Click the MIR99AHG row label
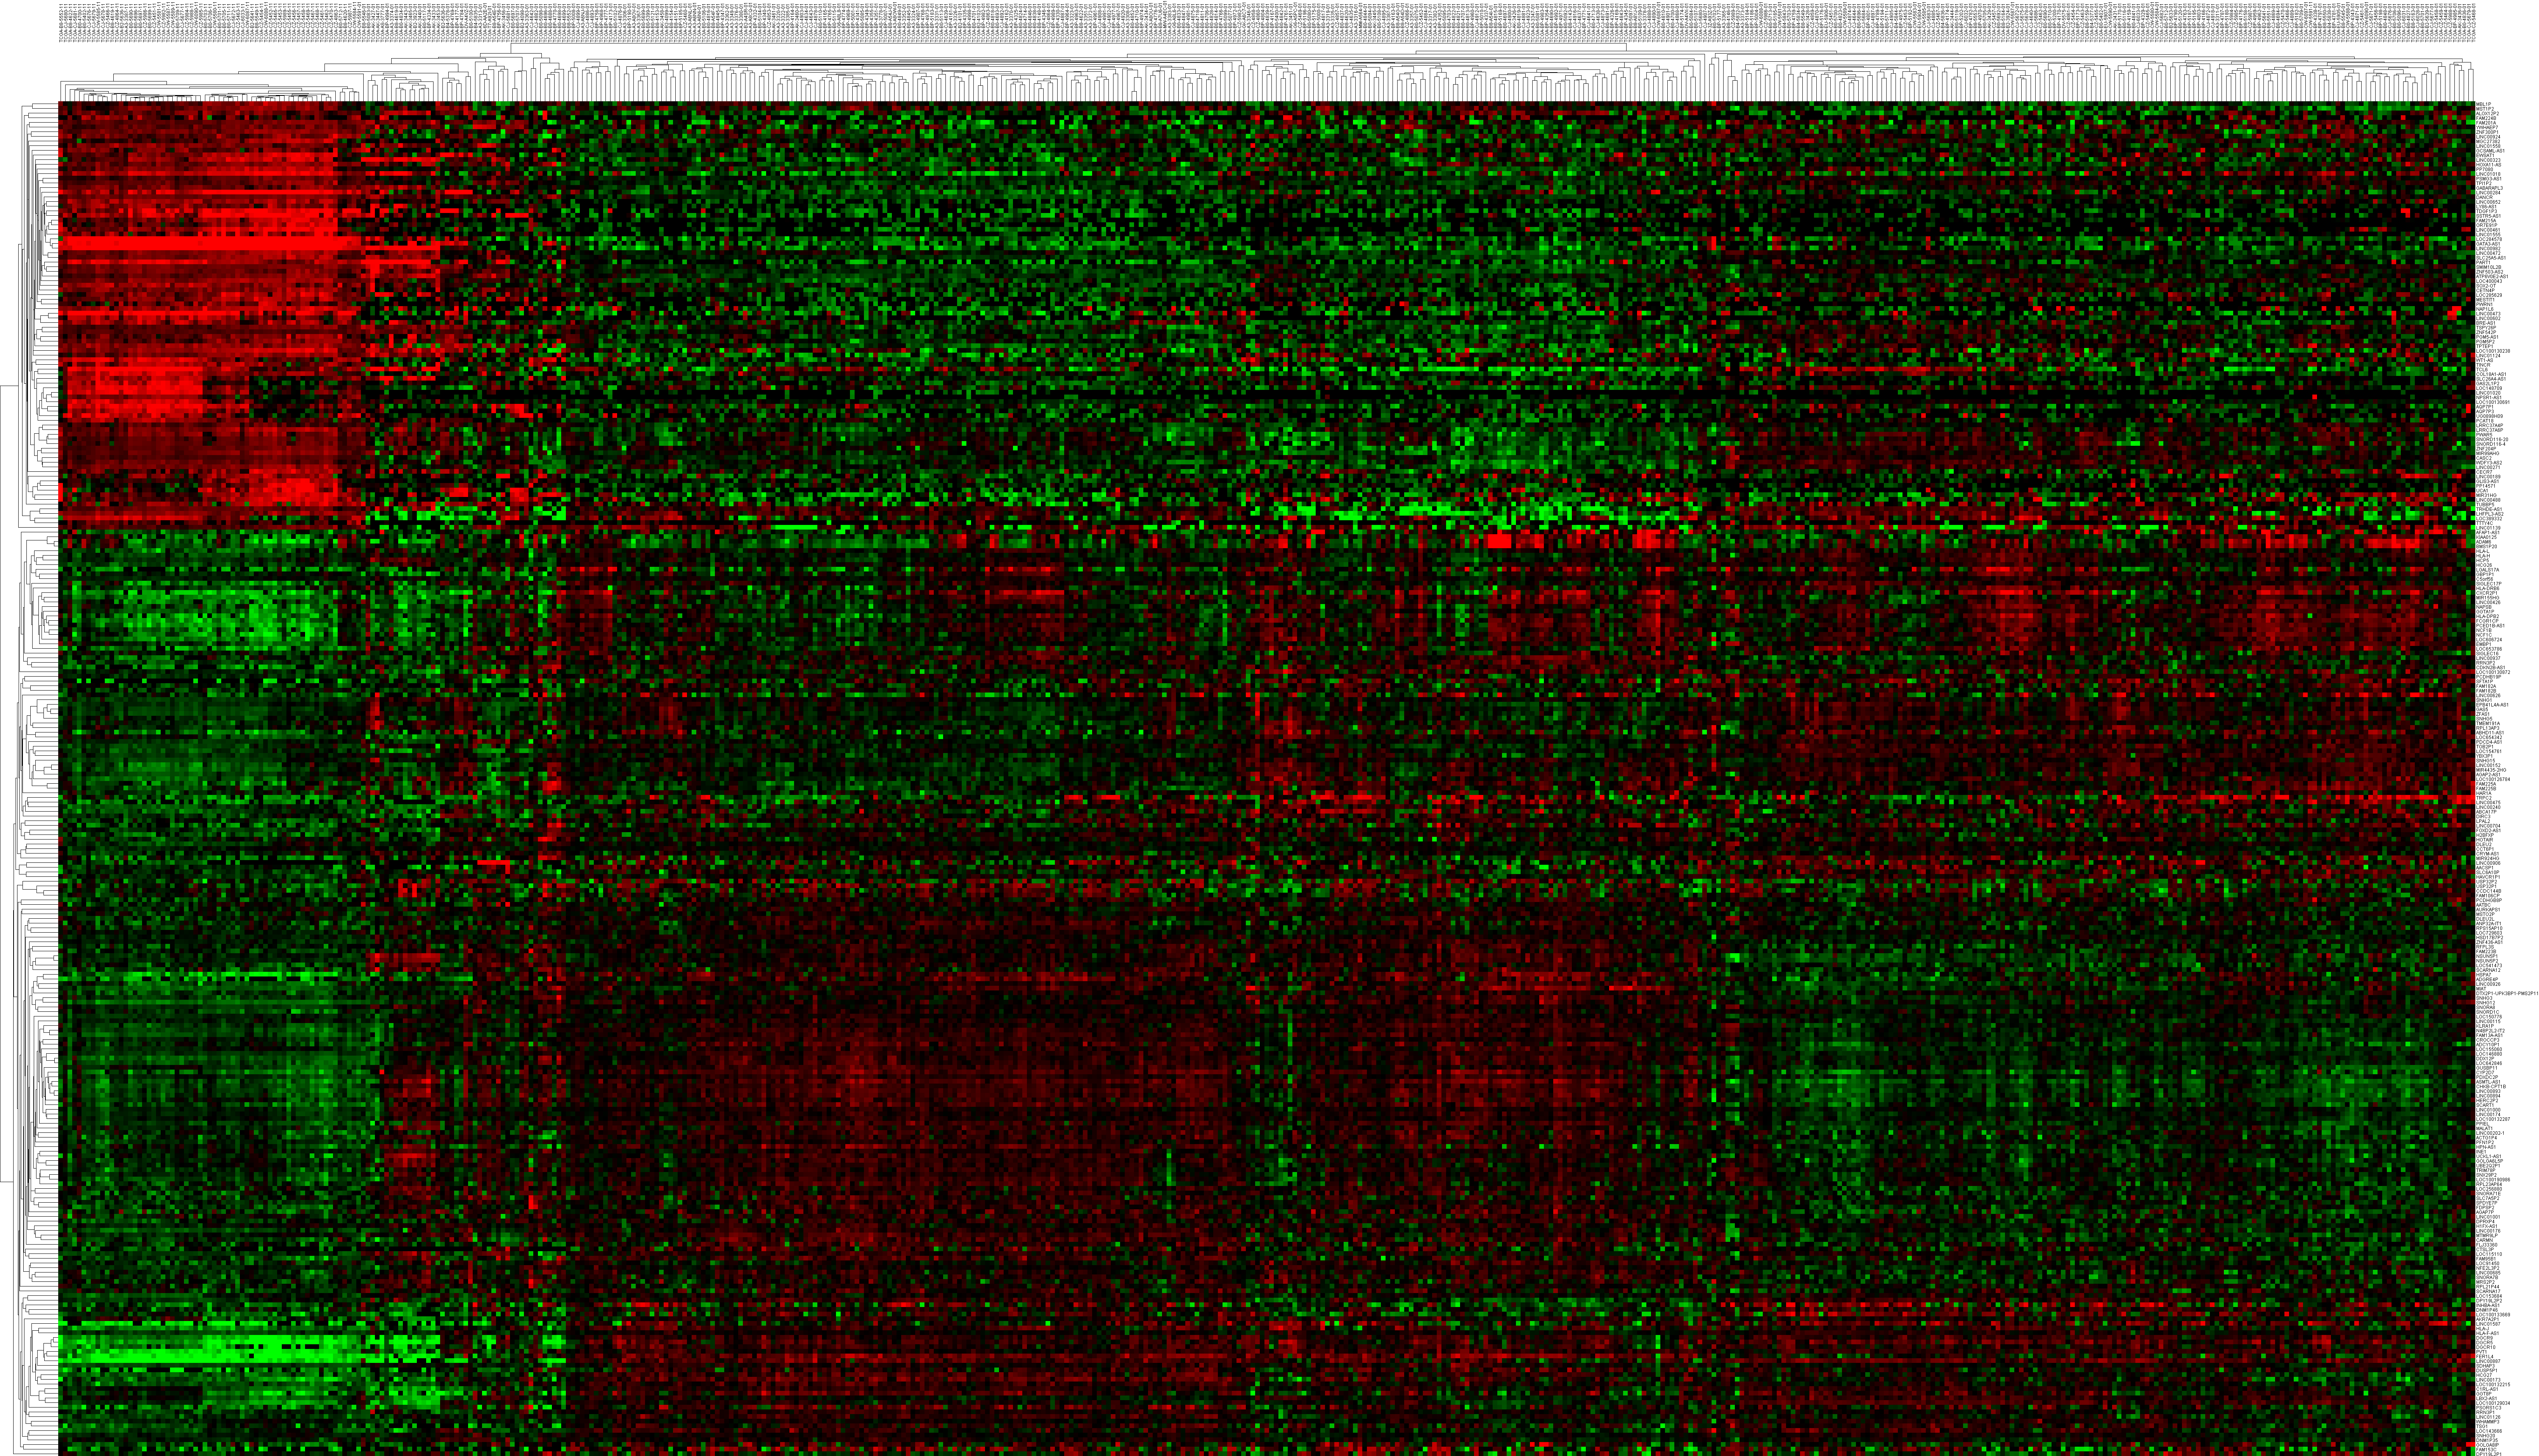Screen dimensions: 2539x1456 click(2488, 454)
